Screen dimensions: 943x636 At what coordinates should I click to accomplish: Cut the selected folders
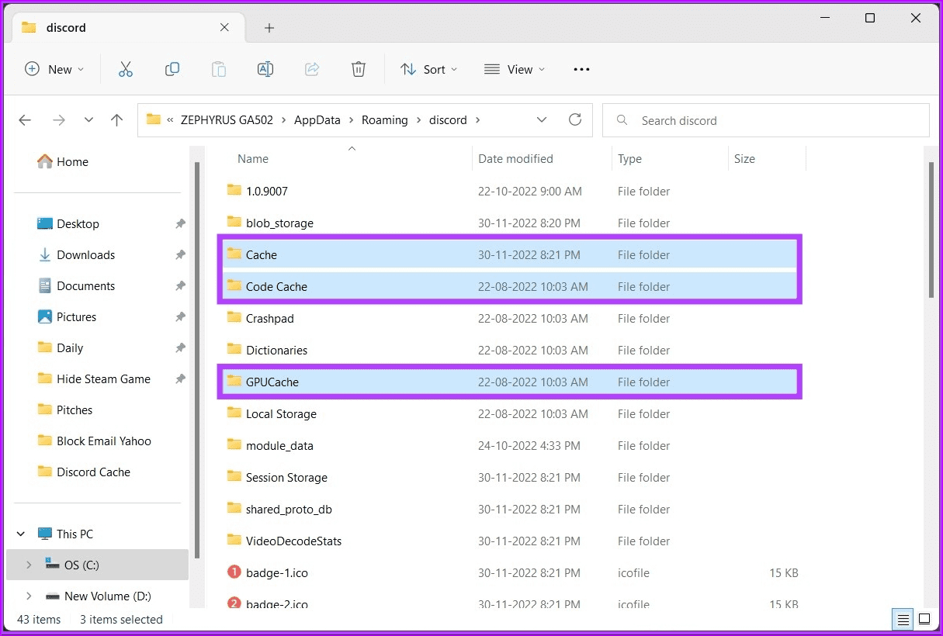pos(126,69)
